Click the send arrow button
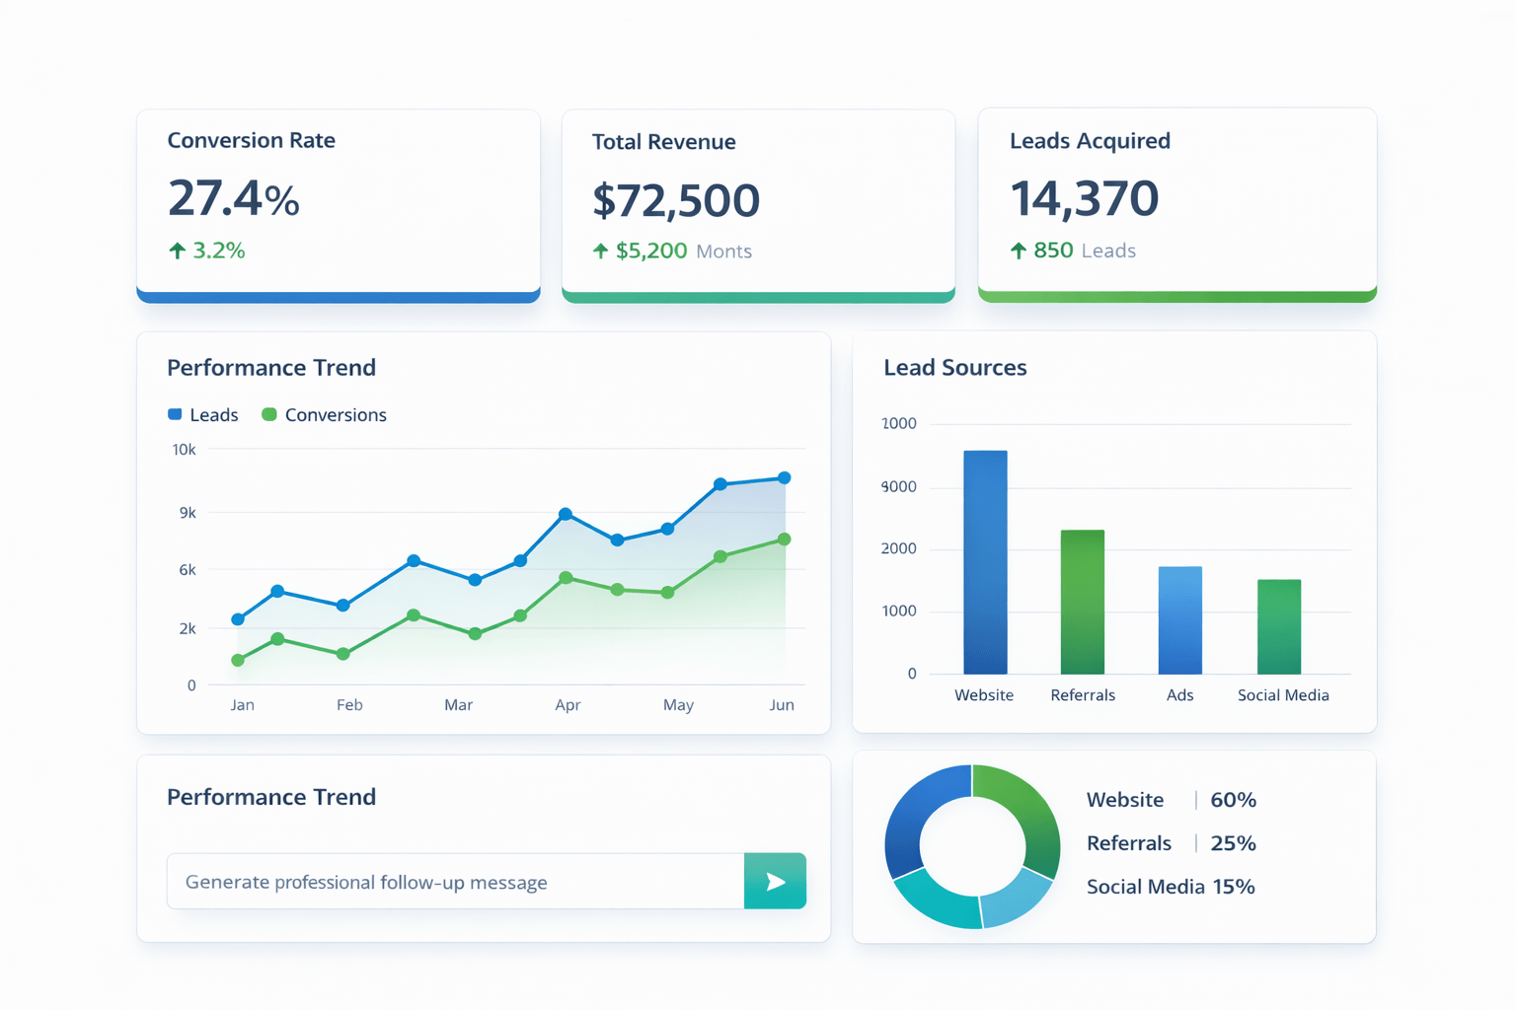Image resolution: width=1516 pixels, height=1010 pixels. pos(775,881)
